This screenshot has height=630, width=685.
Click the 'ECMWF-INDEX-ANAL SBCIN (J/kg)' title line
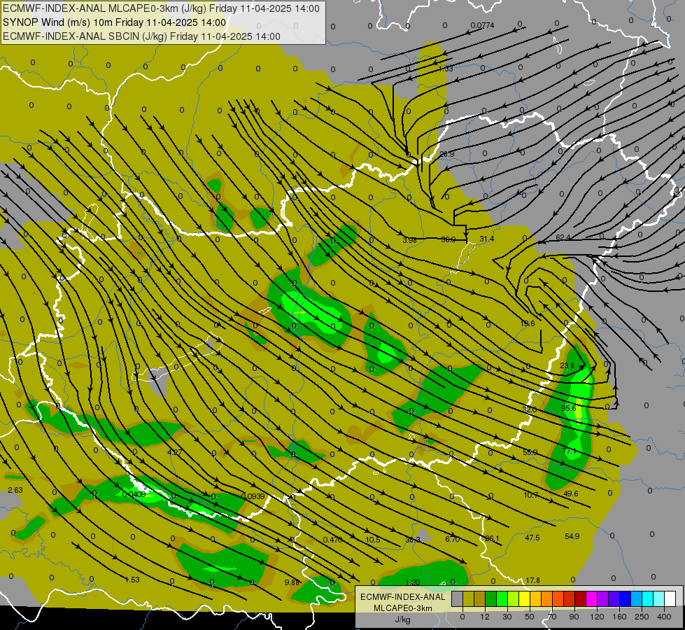141,36
